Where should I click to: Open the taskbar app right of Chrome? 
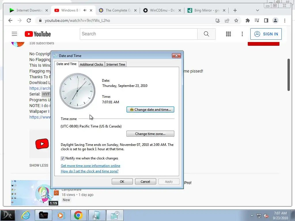pos(97,215)
